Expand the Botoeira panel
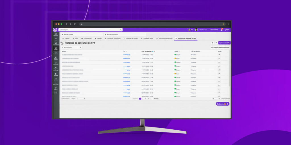This screenshot has width=291, height=145. click(223, 104)
